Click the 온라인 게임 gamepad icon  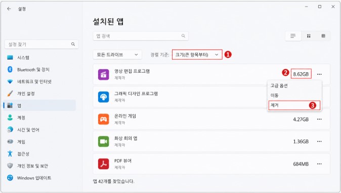pyautogui.click(x=104, y=119)
